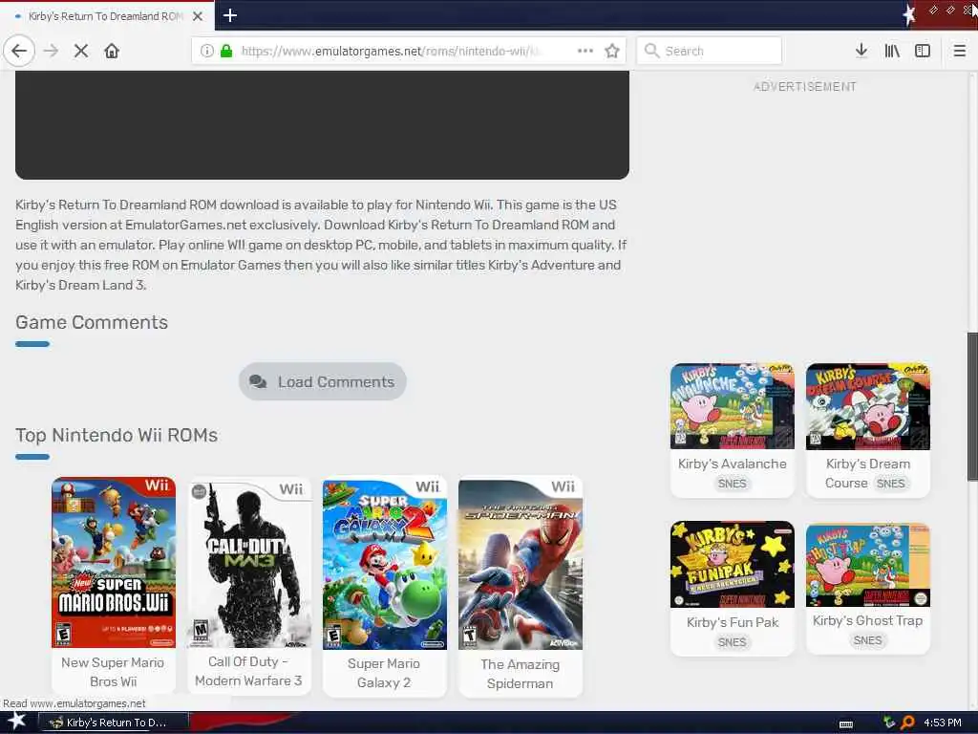Open the Firefox hamburger menu

point(960,51)
